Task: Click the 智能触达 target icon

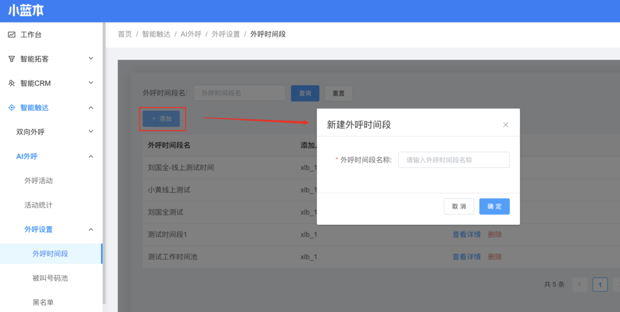Action: pos(12,108)
